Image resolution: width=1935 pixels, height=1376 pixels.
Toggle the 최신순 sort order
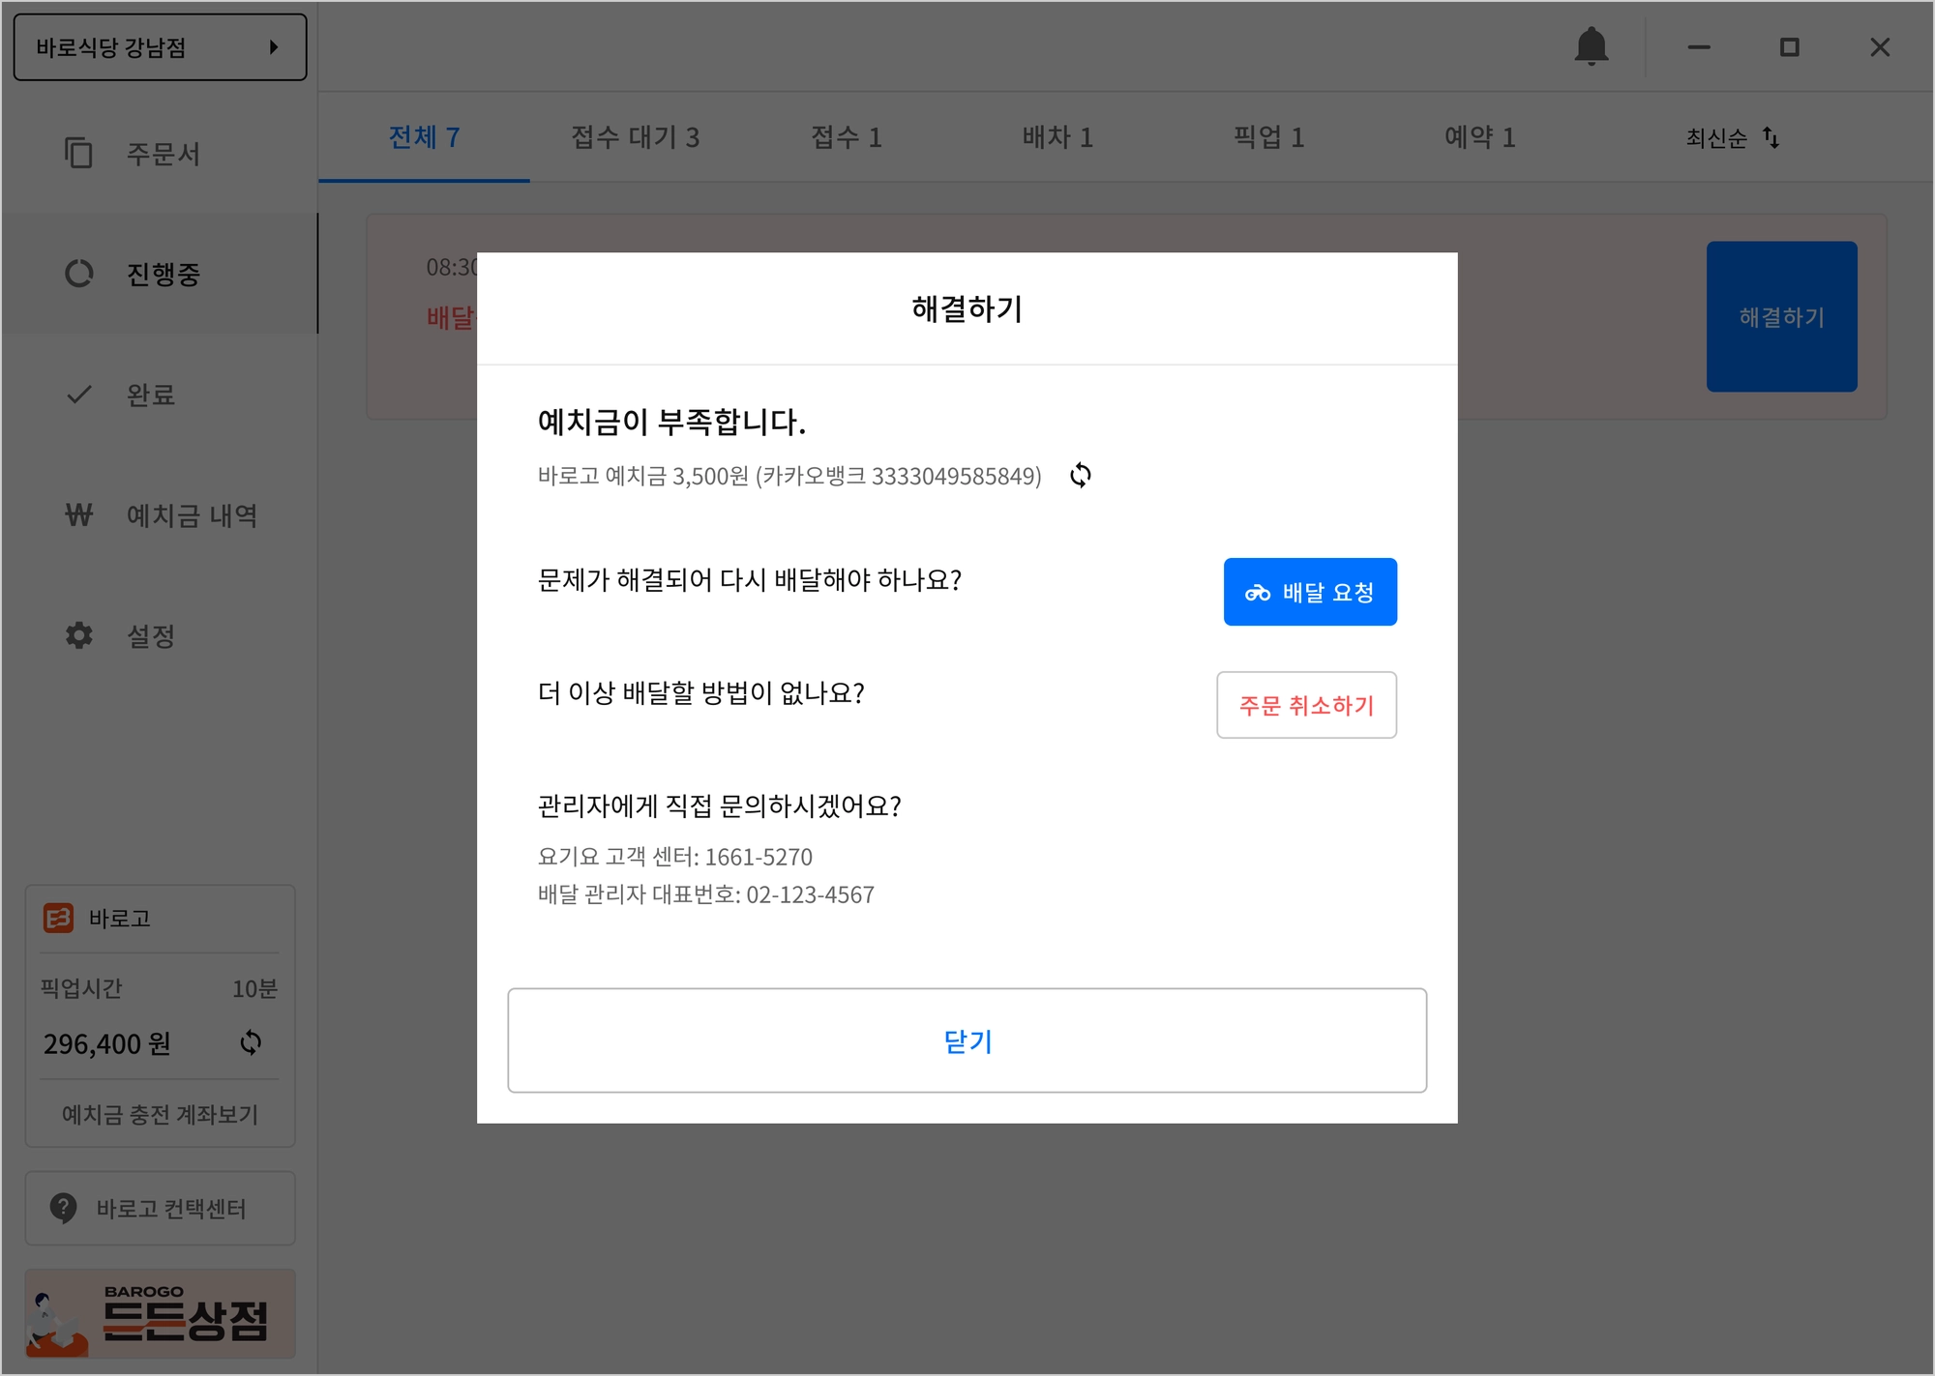pos(1732,137)
